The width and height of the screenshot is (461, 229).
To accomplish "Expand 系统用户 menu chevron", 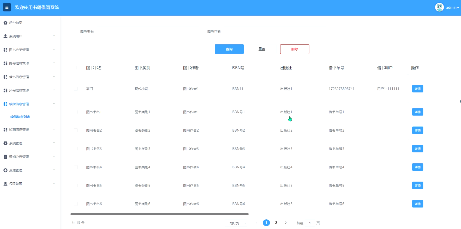I will [x=54, y=36].
